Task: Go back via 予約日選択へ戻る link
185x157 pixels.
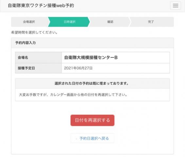Action: 92,138
